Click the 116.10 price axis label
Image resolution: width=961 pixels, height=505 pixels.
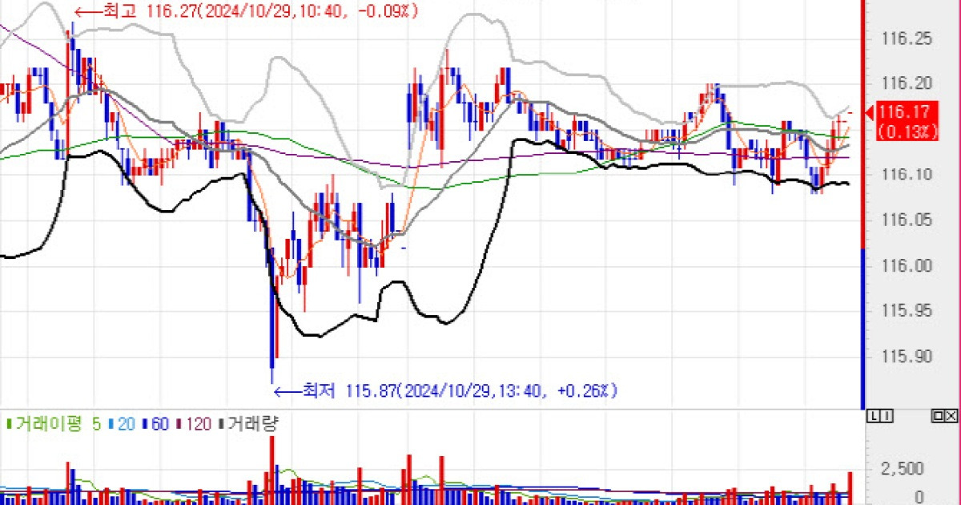907,174
